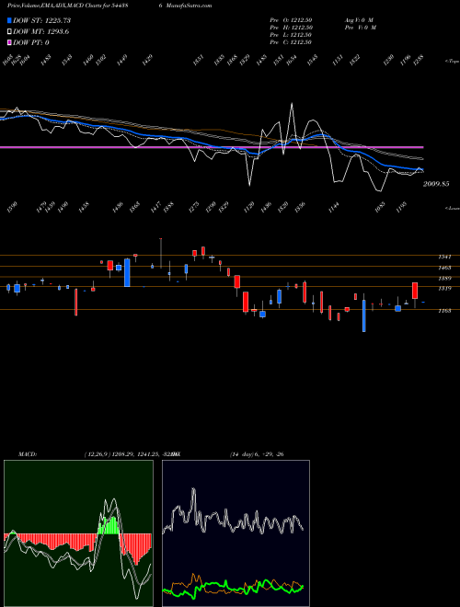Click the 1541 price level label
Viewport: 460px width, 607px height.
pyautogui.click(x=444, y=257)
